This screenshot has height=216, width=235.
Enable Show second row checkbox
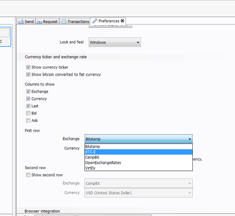tap(28, 175)
